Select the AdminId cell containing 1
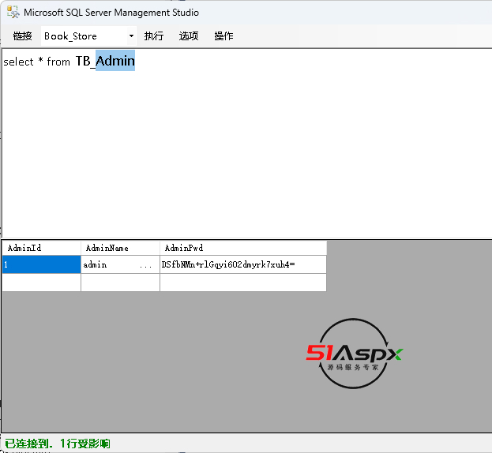Viewport: 492px width, 453px height. click(x=41, y=264)
